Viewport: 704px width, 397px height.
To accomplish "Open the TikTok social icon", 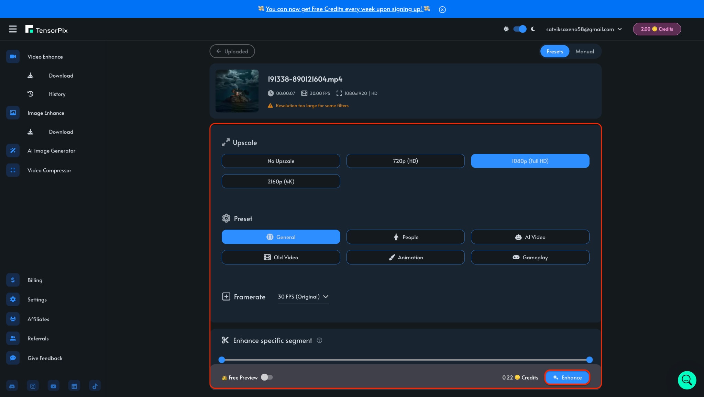I will click(x=95, y=386).
